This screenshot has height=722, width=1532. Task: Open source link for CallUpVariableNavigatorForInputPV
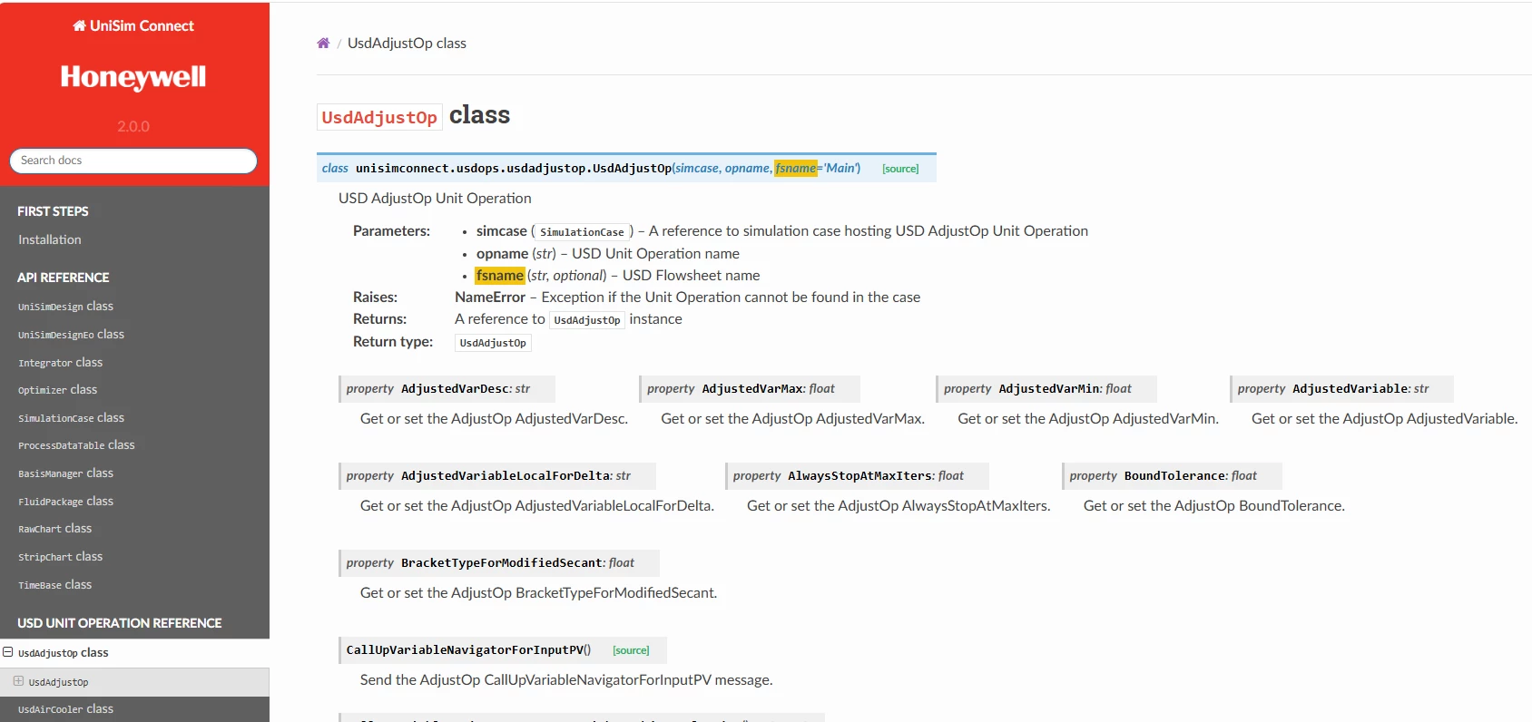631,650
